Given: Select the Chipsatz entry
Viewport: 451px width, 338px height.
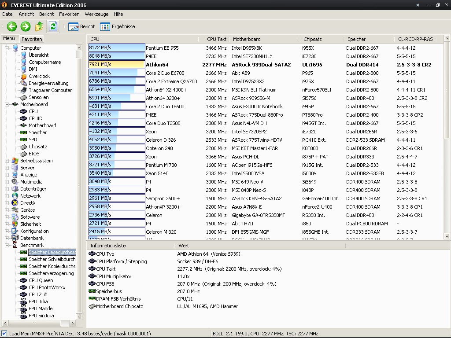Looking at the screenshot, I should click(38, 147).
